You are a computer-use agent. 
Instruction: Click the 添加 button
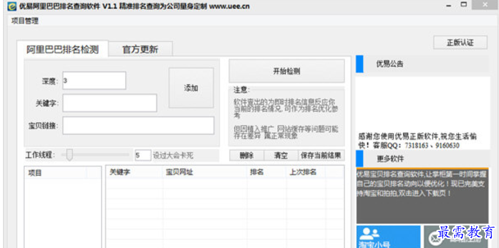pos(191,88)
